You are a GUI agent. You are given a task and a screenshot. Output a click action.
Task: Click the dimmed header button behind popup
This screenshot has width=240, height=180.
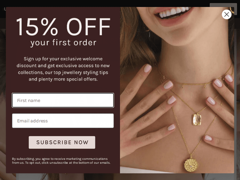pyautogui.click(x=223, y=5)
